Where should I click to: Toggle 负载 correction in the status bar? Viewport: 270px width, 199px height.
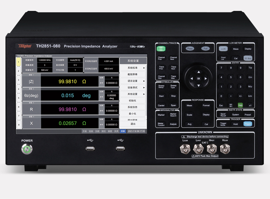(97, 131)
